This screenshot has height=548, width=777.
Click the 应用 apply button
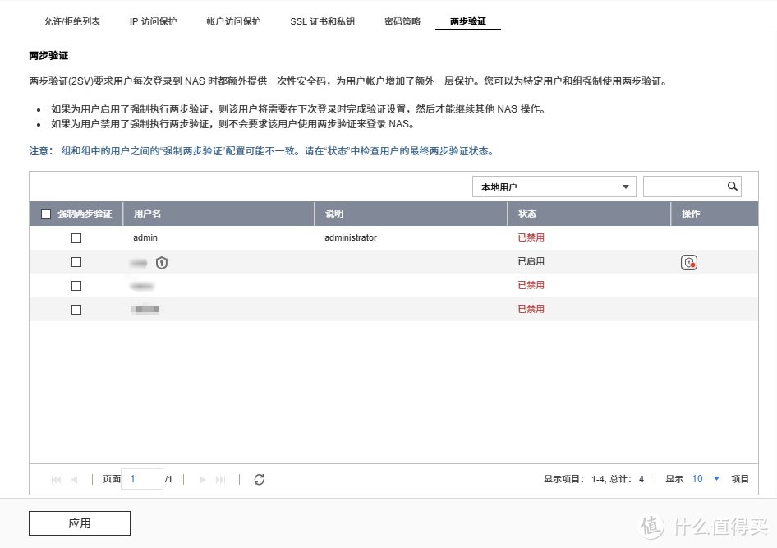[x=80, y=523]
